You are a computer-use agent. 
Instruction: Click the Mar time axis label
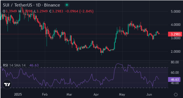[x=69, y=95]
